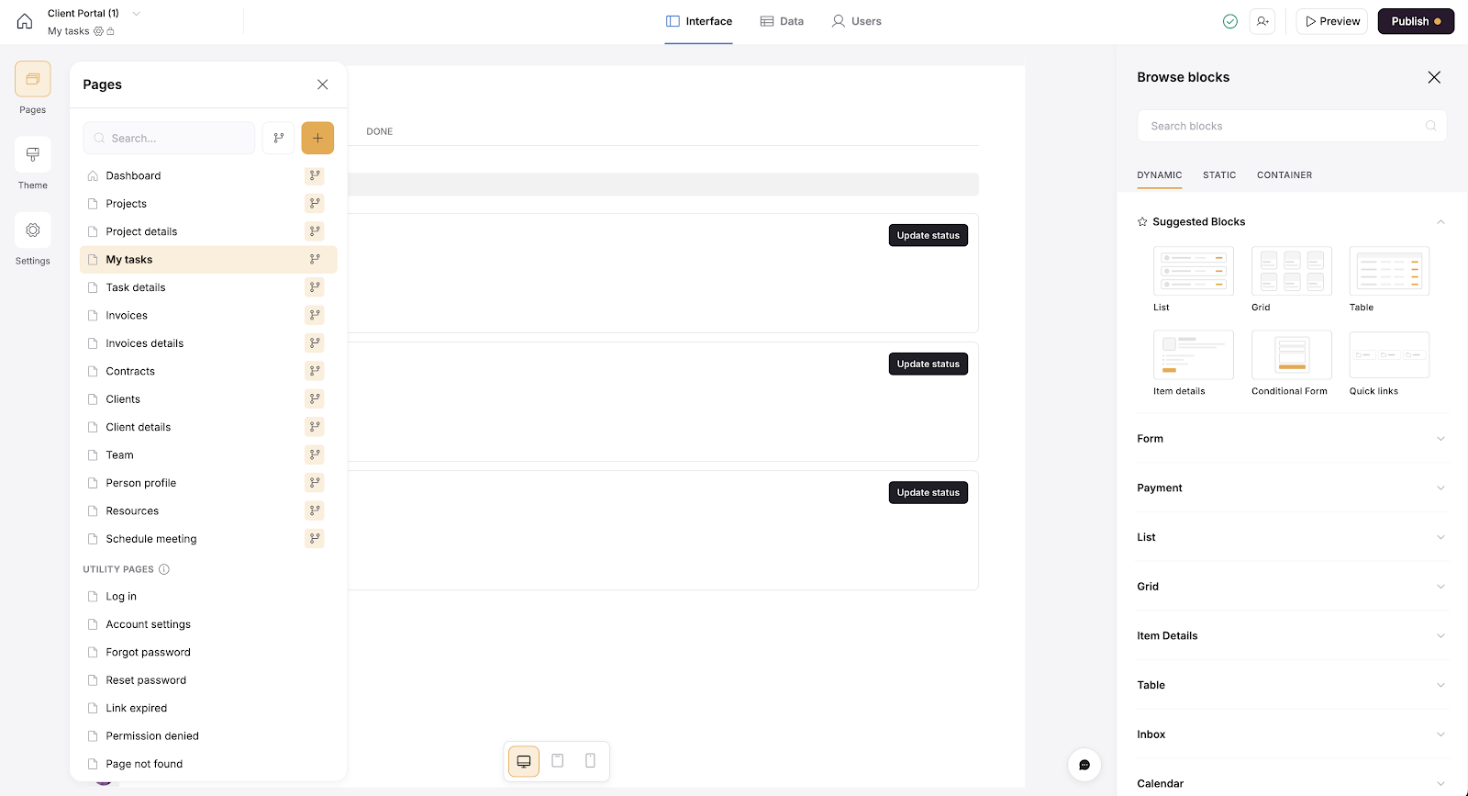This screenshot has width=1468, height=796.
Task: Select the STATIC blocks tab
Action: tap(1219, 175)
